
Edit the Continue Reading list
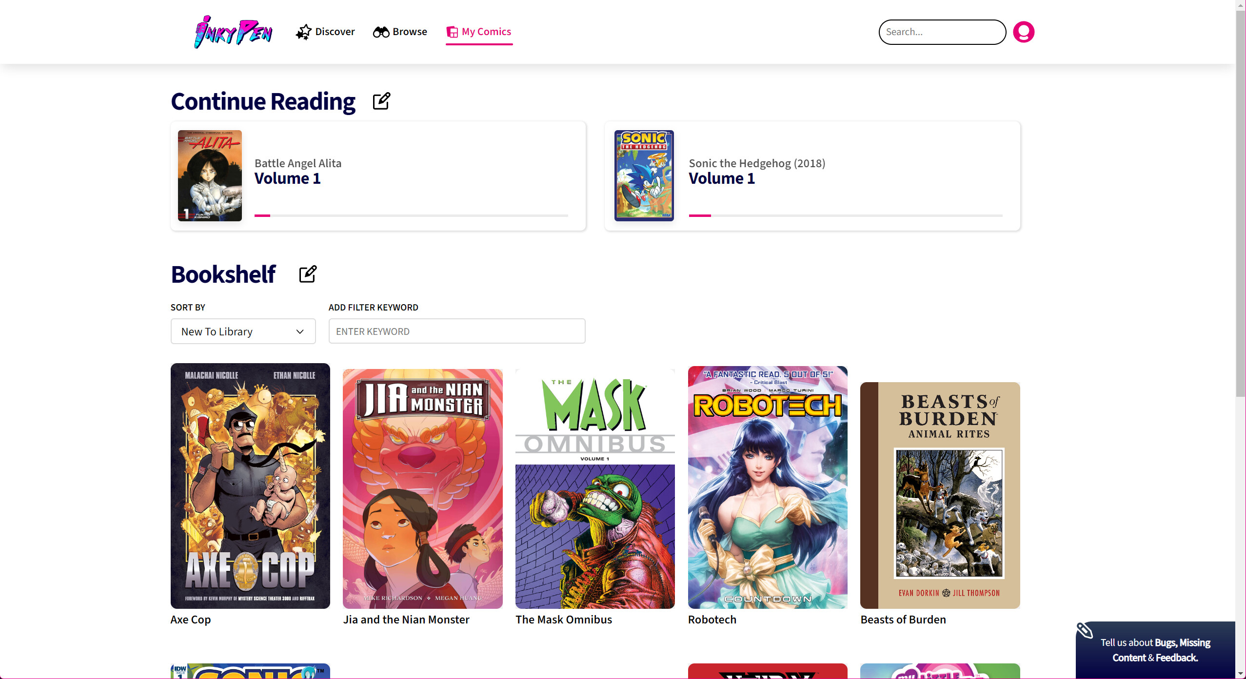pos(381,101)
